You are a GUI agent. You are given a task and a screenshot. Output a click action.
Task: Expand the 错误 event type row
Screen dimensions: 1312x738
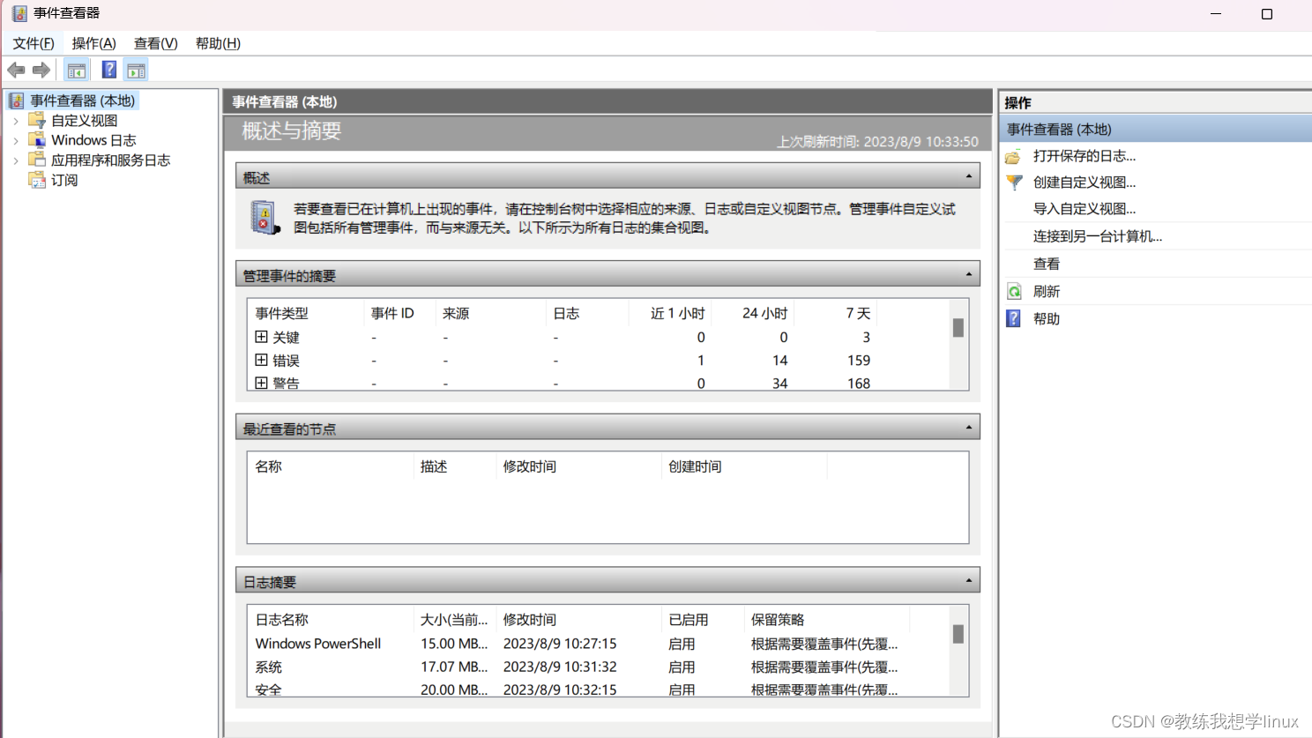tap(261, 360)
